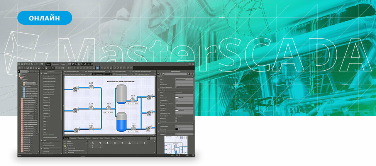Select the upper gray tank on the mimic
The image size is (376, 166).
pos(121,94)
